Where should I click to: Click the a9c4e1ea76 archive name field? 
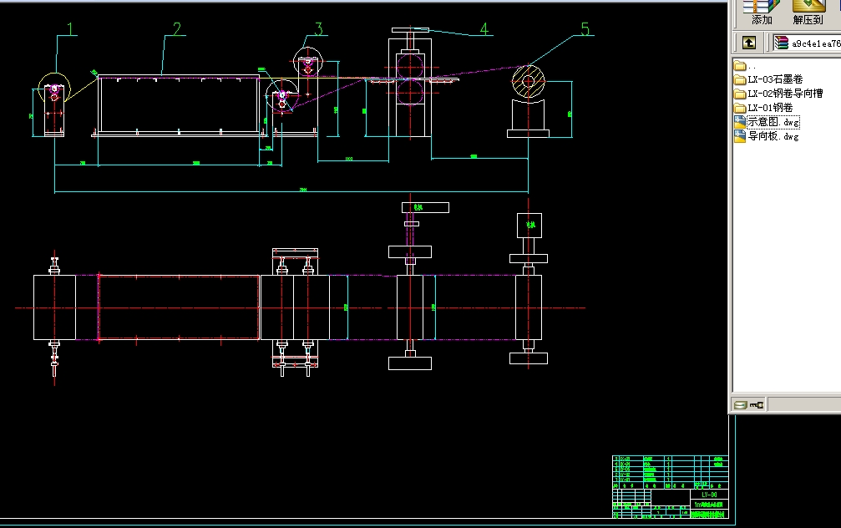tap(806, 42)
